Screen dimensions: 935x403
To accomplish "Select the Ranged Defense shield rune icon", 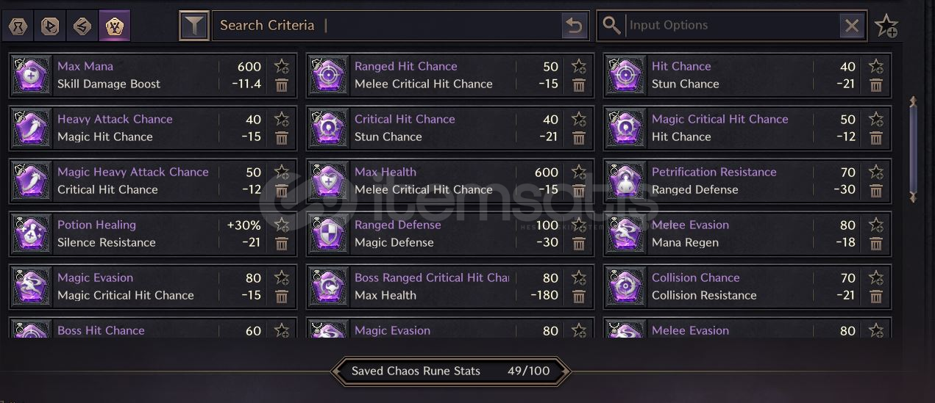I will [x=330, y=233].
